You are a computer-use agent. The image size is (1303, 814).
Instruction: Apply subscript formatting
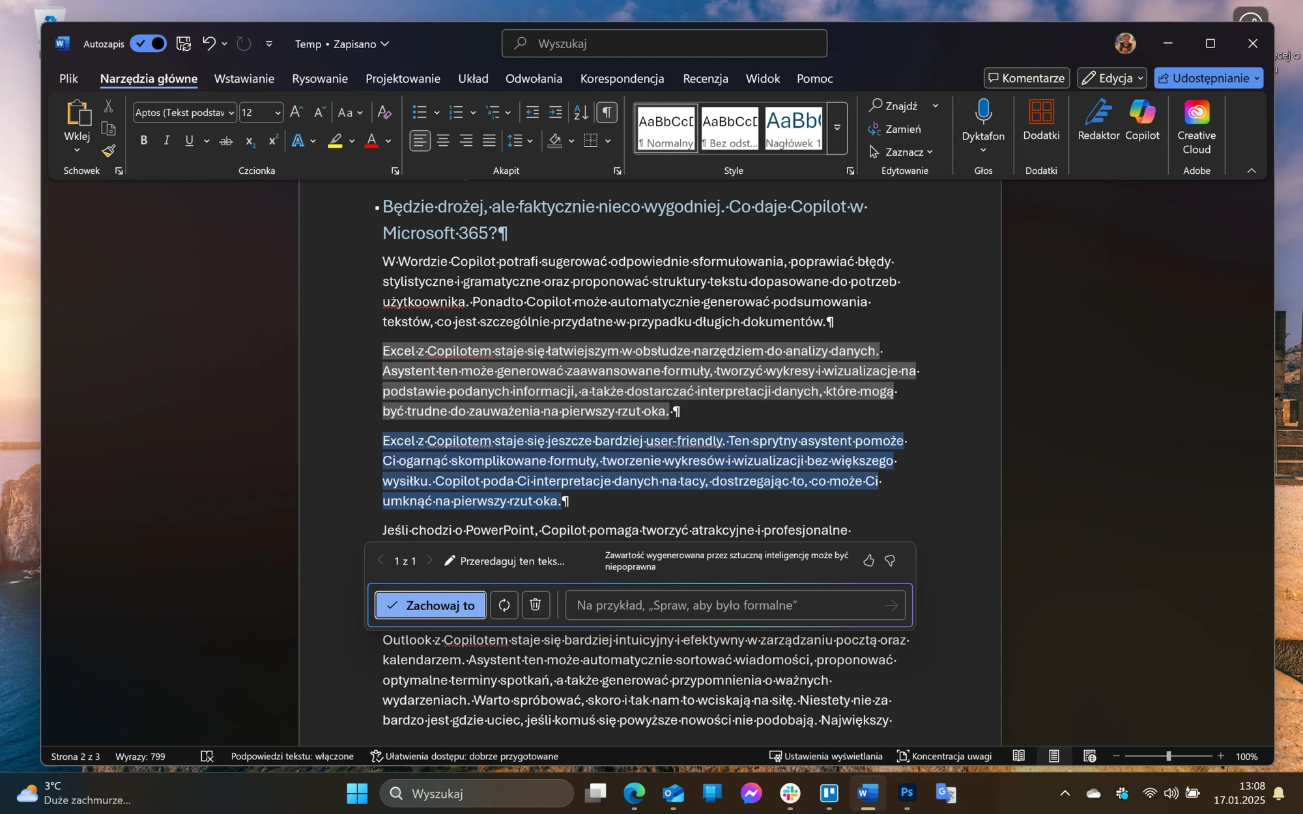click(x=250, y=141)
